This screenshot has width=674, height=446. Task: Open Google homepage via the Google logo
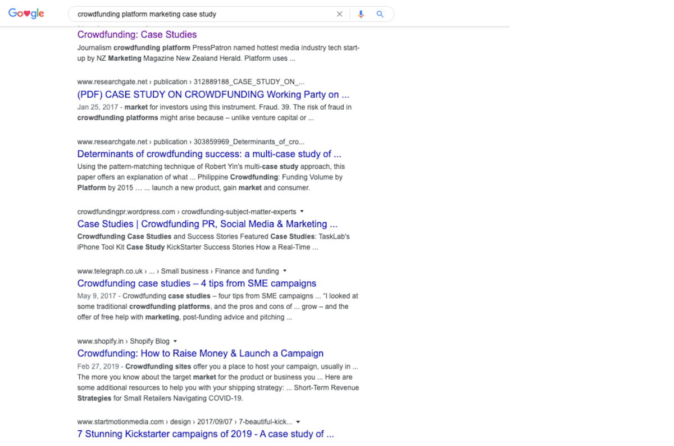point(26,13)
